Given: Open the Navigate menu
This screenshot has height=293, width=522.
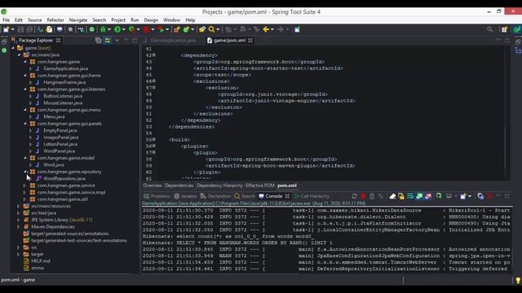Looking at the screenshot, I should [x=78, y=20].
